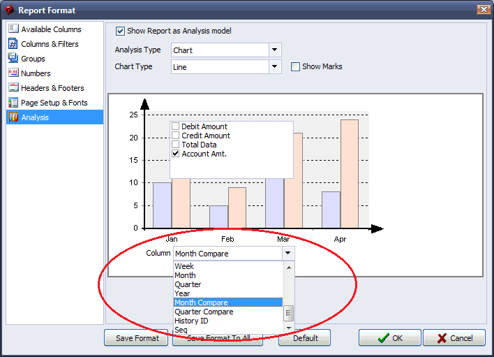Click the Numbers sidebar icon
This screenshot has height=357, width=494.
(13, 73)
